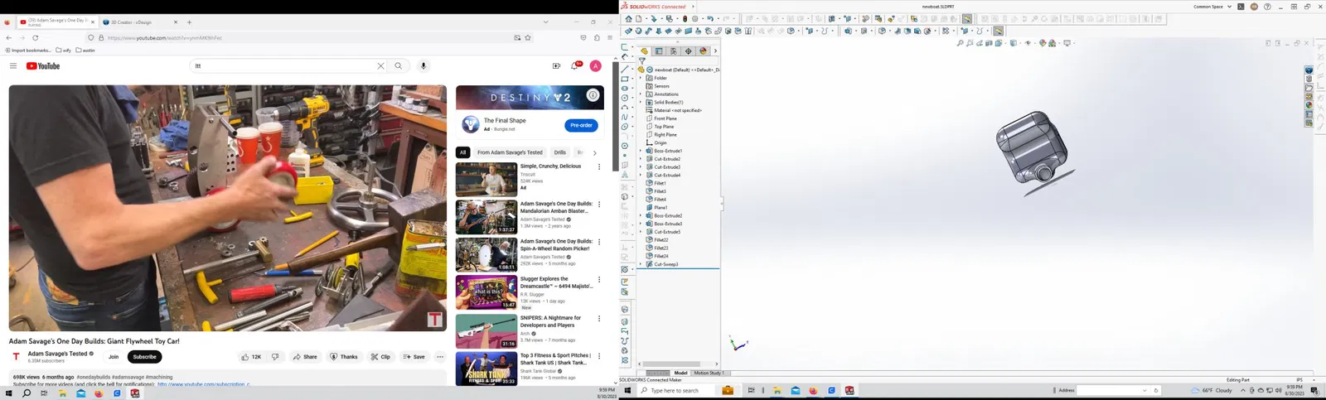Click the YouTube voice search microphone
The height and width of the screenshot is (400, 1326).
tap(423, 66)
